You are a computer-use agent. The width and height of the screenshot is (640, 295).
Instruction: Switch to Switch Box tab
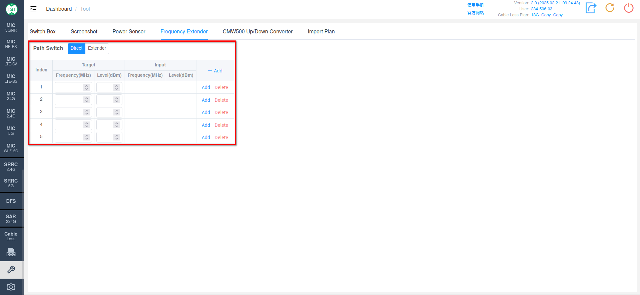point(43,31)
